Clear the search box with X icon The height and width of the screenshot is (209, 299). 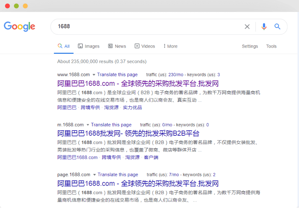[247, 26]
